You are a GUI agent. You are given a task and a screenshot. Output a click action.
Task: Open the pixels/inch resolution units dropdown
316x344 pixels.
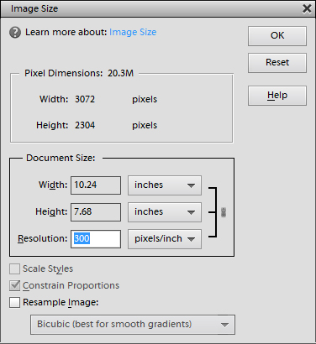point(165,239)
